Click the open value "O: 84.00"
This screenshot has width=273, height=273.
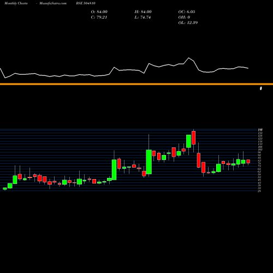[x=99, y=12]
